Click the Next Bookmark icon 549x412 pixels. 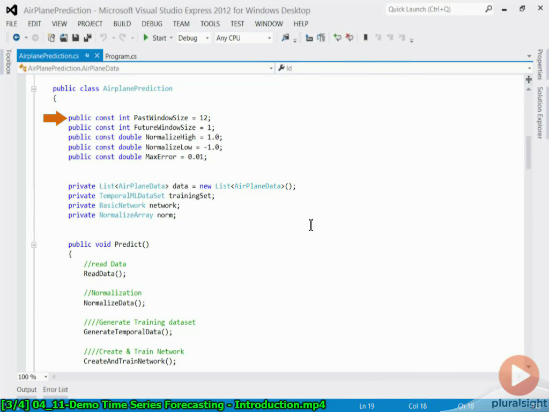pos(390,38)
